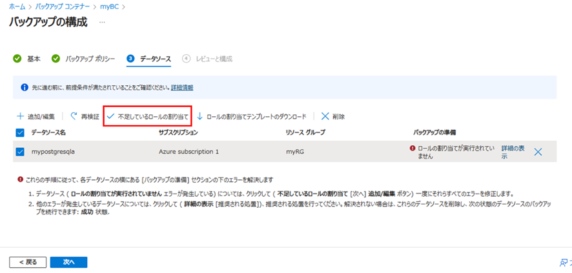The image size is (572, 273).
Task: Click the red error icon in mypostgresqla row
Action: pos(413,148)
